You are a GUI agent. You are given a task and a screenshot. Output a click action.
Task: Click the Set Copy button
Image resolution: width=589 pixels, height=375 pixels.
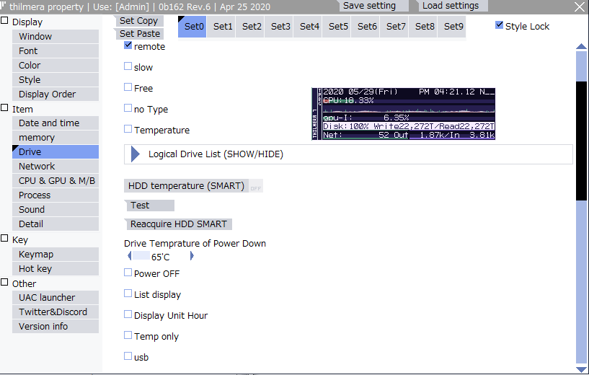[138, 21]
